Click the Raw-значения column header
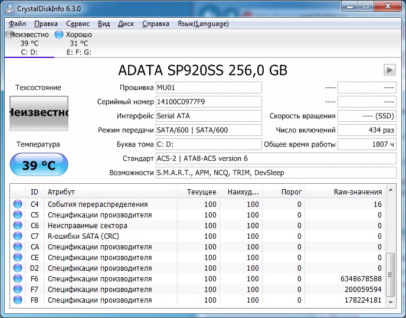 (345, 192)
